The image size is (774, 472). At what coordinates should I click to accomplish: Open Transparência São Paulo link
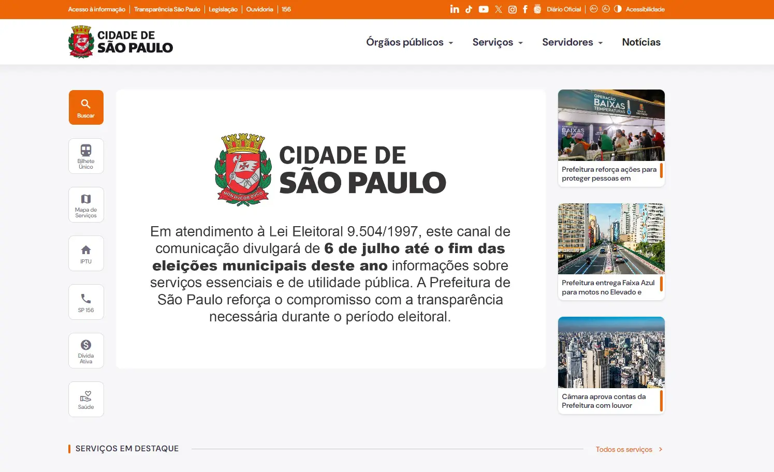pos(167,9)
